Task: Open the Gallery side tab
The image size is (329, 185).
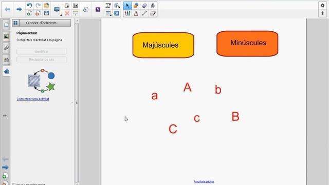Action: 6,36
